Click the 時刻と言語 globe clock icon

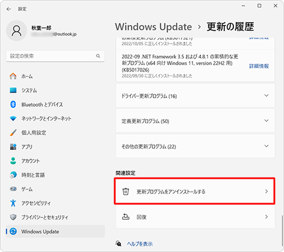pos(13,175)
